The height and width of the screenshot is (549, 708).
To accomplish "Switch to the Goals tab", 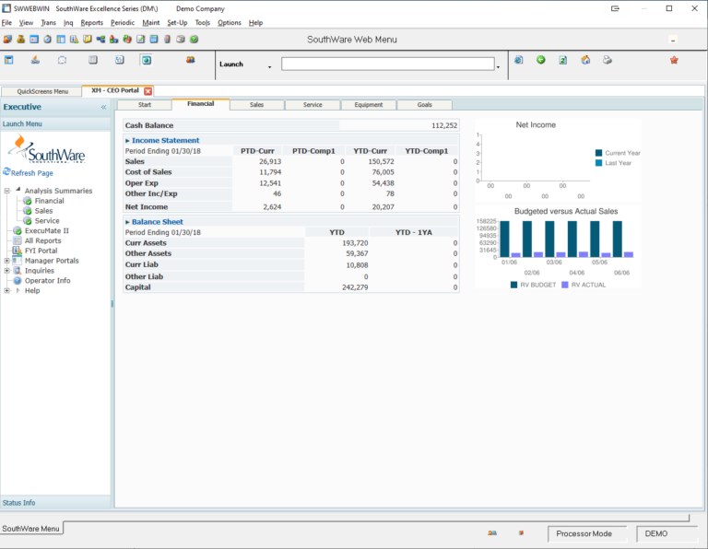I will tap(424, 105).
